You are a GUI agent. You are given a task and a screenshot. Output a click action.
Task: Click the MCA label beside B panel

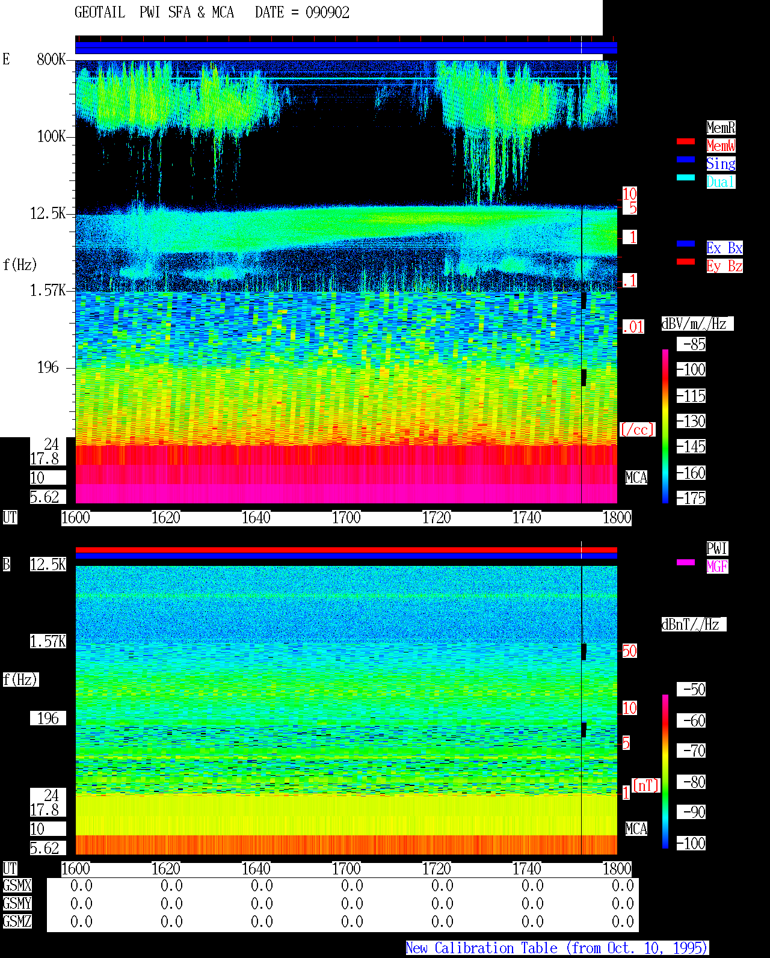[636, 829]
